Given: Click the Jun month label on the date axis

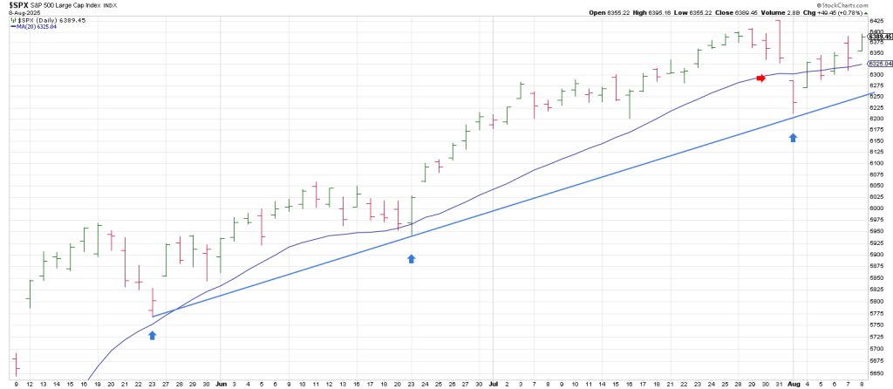Looking at the screenshot, I should [x=220, y=383].
